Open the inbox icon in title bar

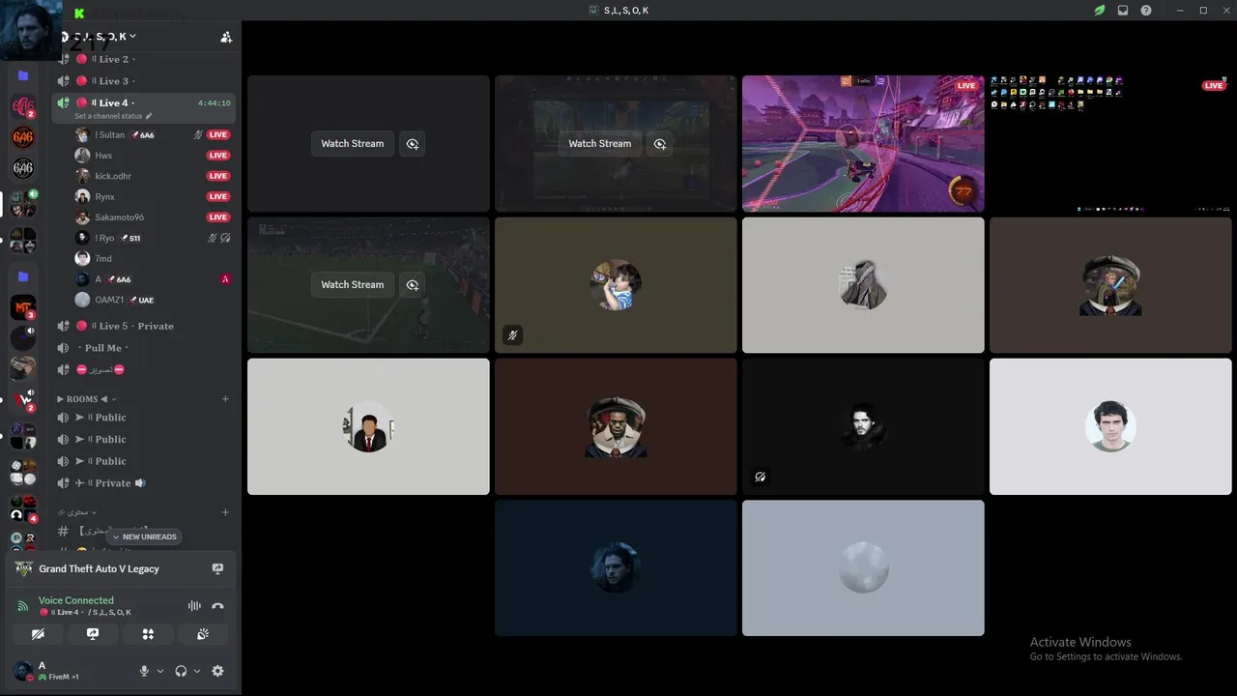(1123, 11)
